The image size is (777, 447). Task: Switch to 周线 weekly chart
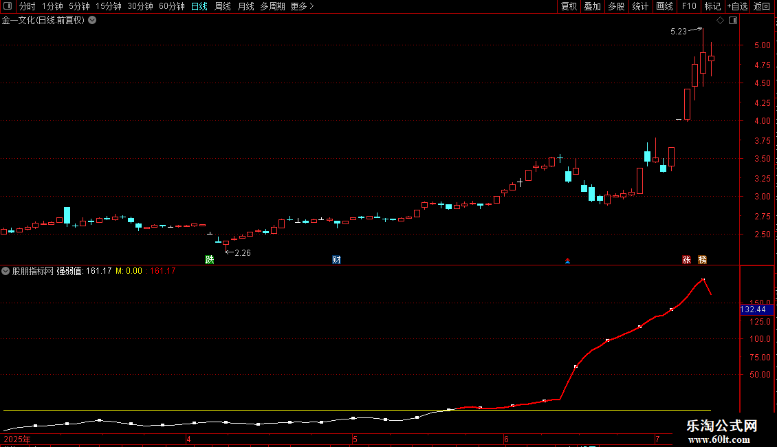pyautogui.click(x=223, y=6)
